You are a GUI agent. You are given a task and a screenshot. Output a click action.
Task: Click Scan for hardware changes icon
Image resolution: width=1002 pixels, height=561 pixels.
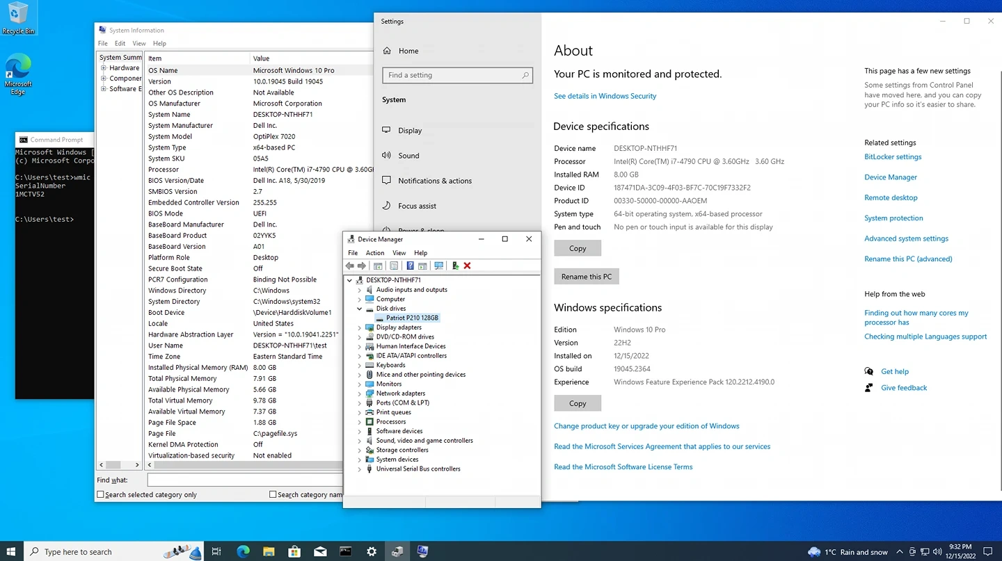click(x=438, y=266)
